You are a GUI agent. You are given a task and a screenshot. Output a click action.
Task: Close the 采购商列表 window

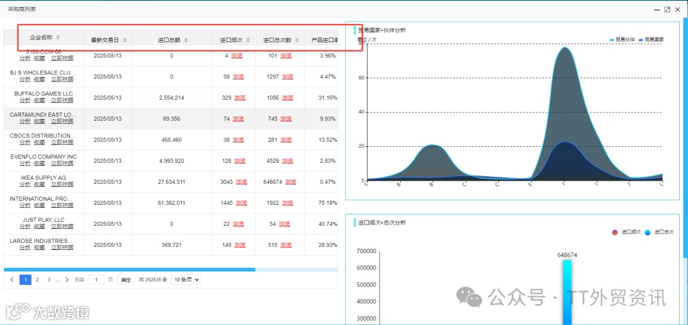point(678,9)
